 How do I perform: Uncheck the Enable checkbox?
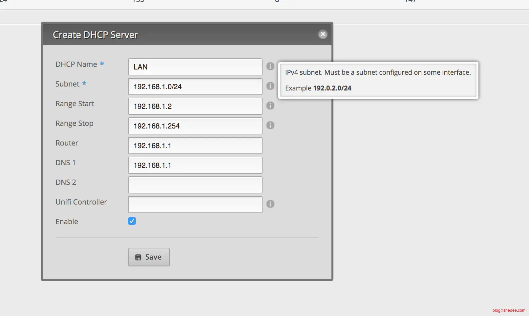click(x=132, y=221)
